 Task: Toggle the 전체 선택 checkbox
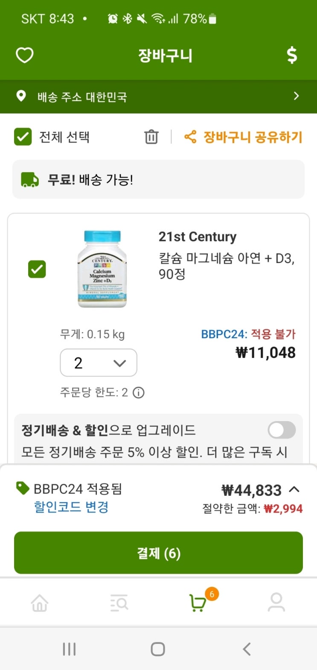click(x=23, y=137)
